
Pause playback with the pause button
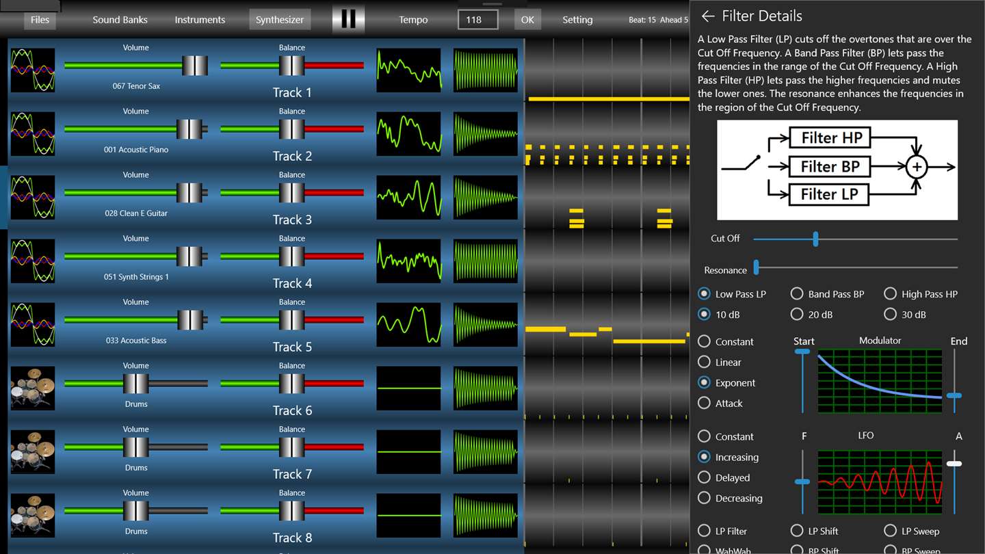coord(348,19)
